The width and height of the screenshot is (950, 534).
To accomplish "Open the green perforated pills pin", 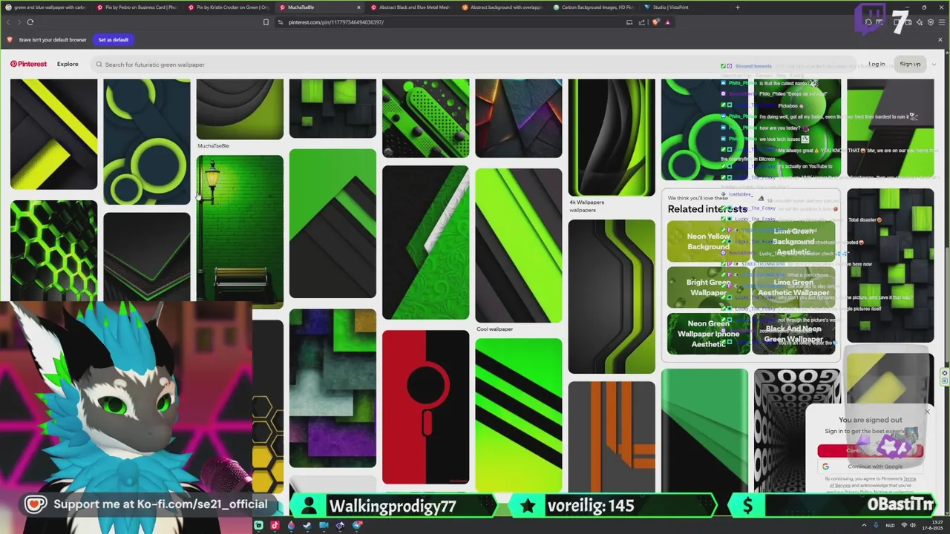I will tap(425, 118).
